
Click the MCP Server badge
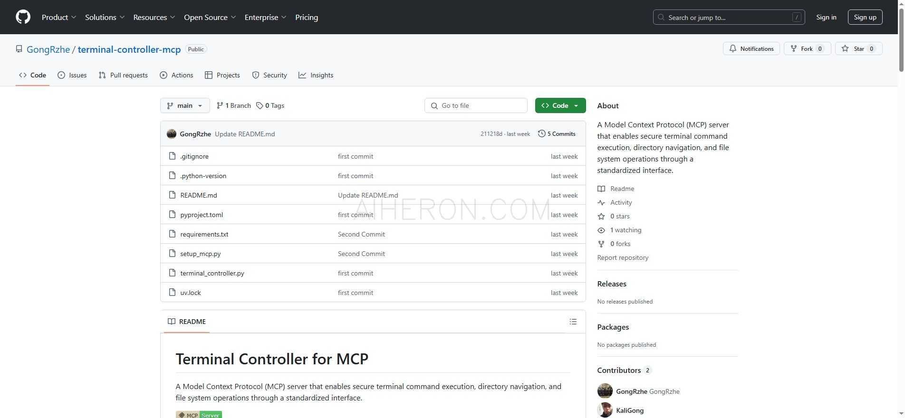pos(199,414)
